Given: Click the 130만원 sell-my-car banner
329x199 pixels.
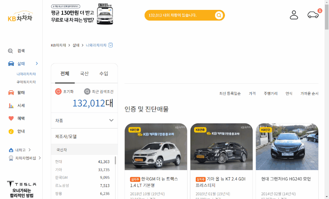Looking at the screenshot, I should 82,14.
